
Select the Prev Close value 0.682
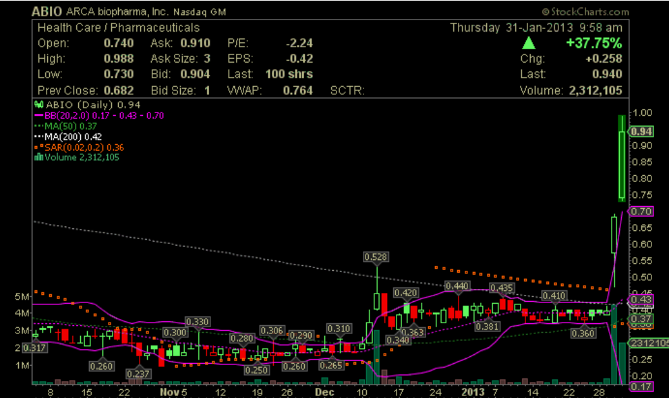[119, 90]
